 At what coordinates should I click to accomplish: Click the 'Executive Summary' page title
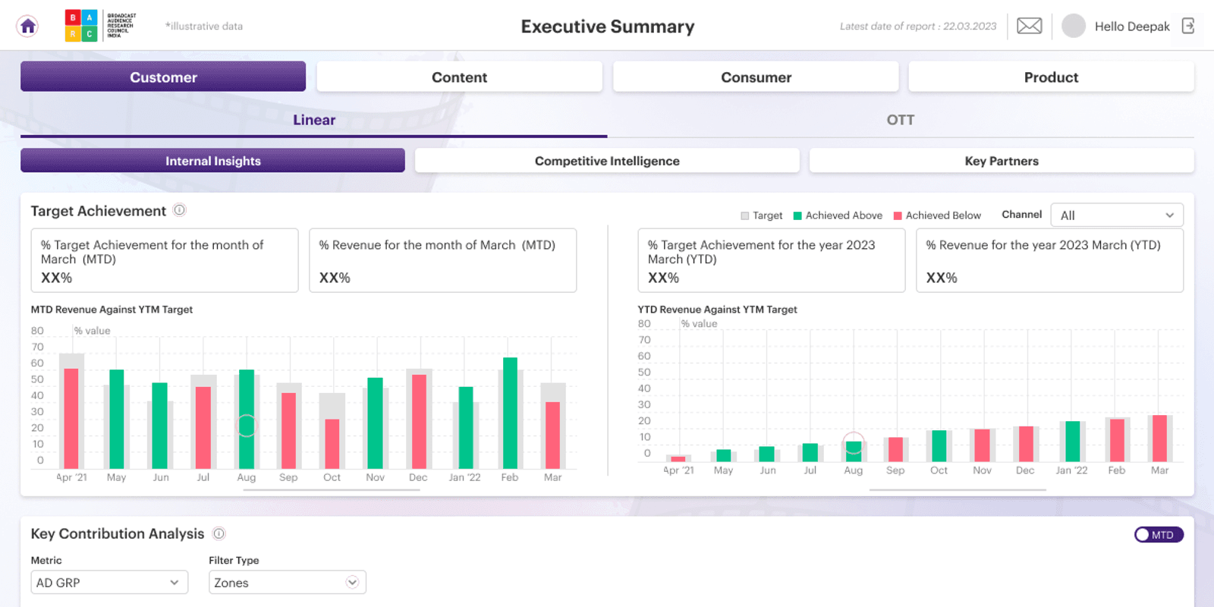(x=608, y=27)
